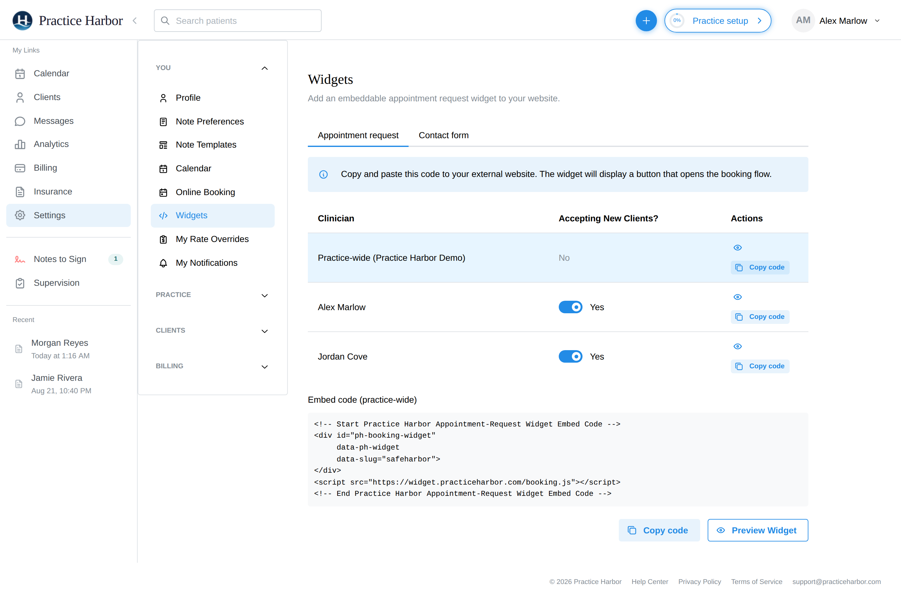Open Online Booking settings
The image size is (901, 604).
tap(212, 192)
